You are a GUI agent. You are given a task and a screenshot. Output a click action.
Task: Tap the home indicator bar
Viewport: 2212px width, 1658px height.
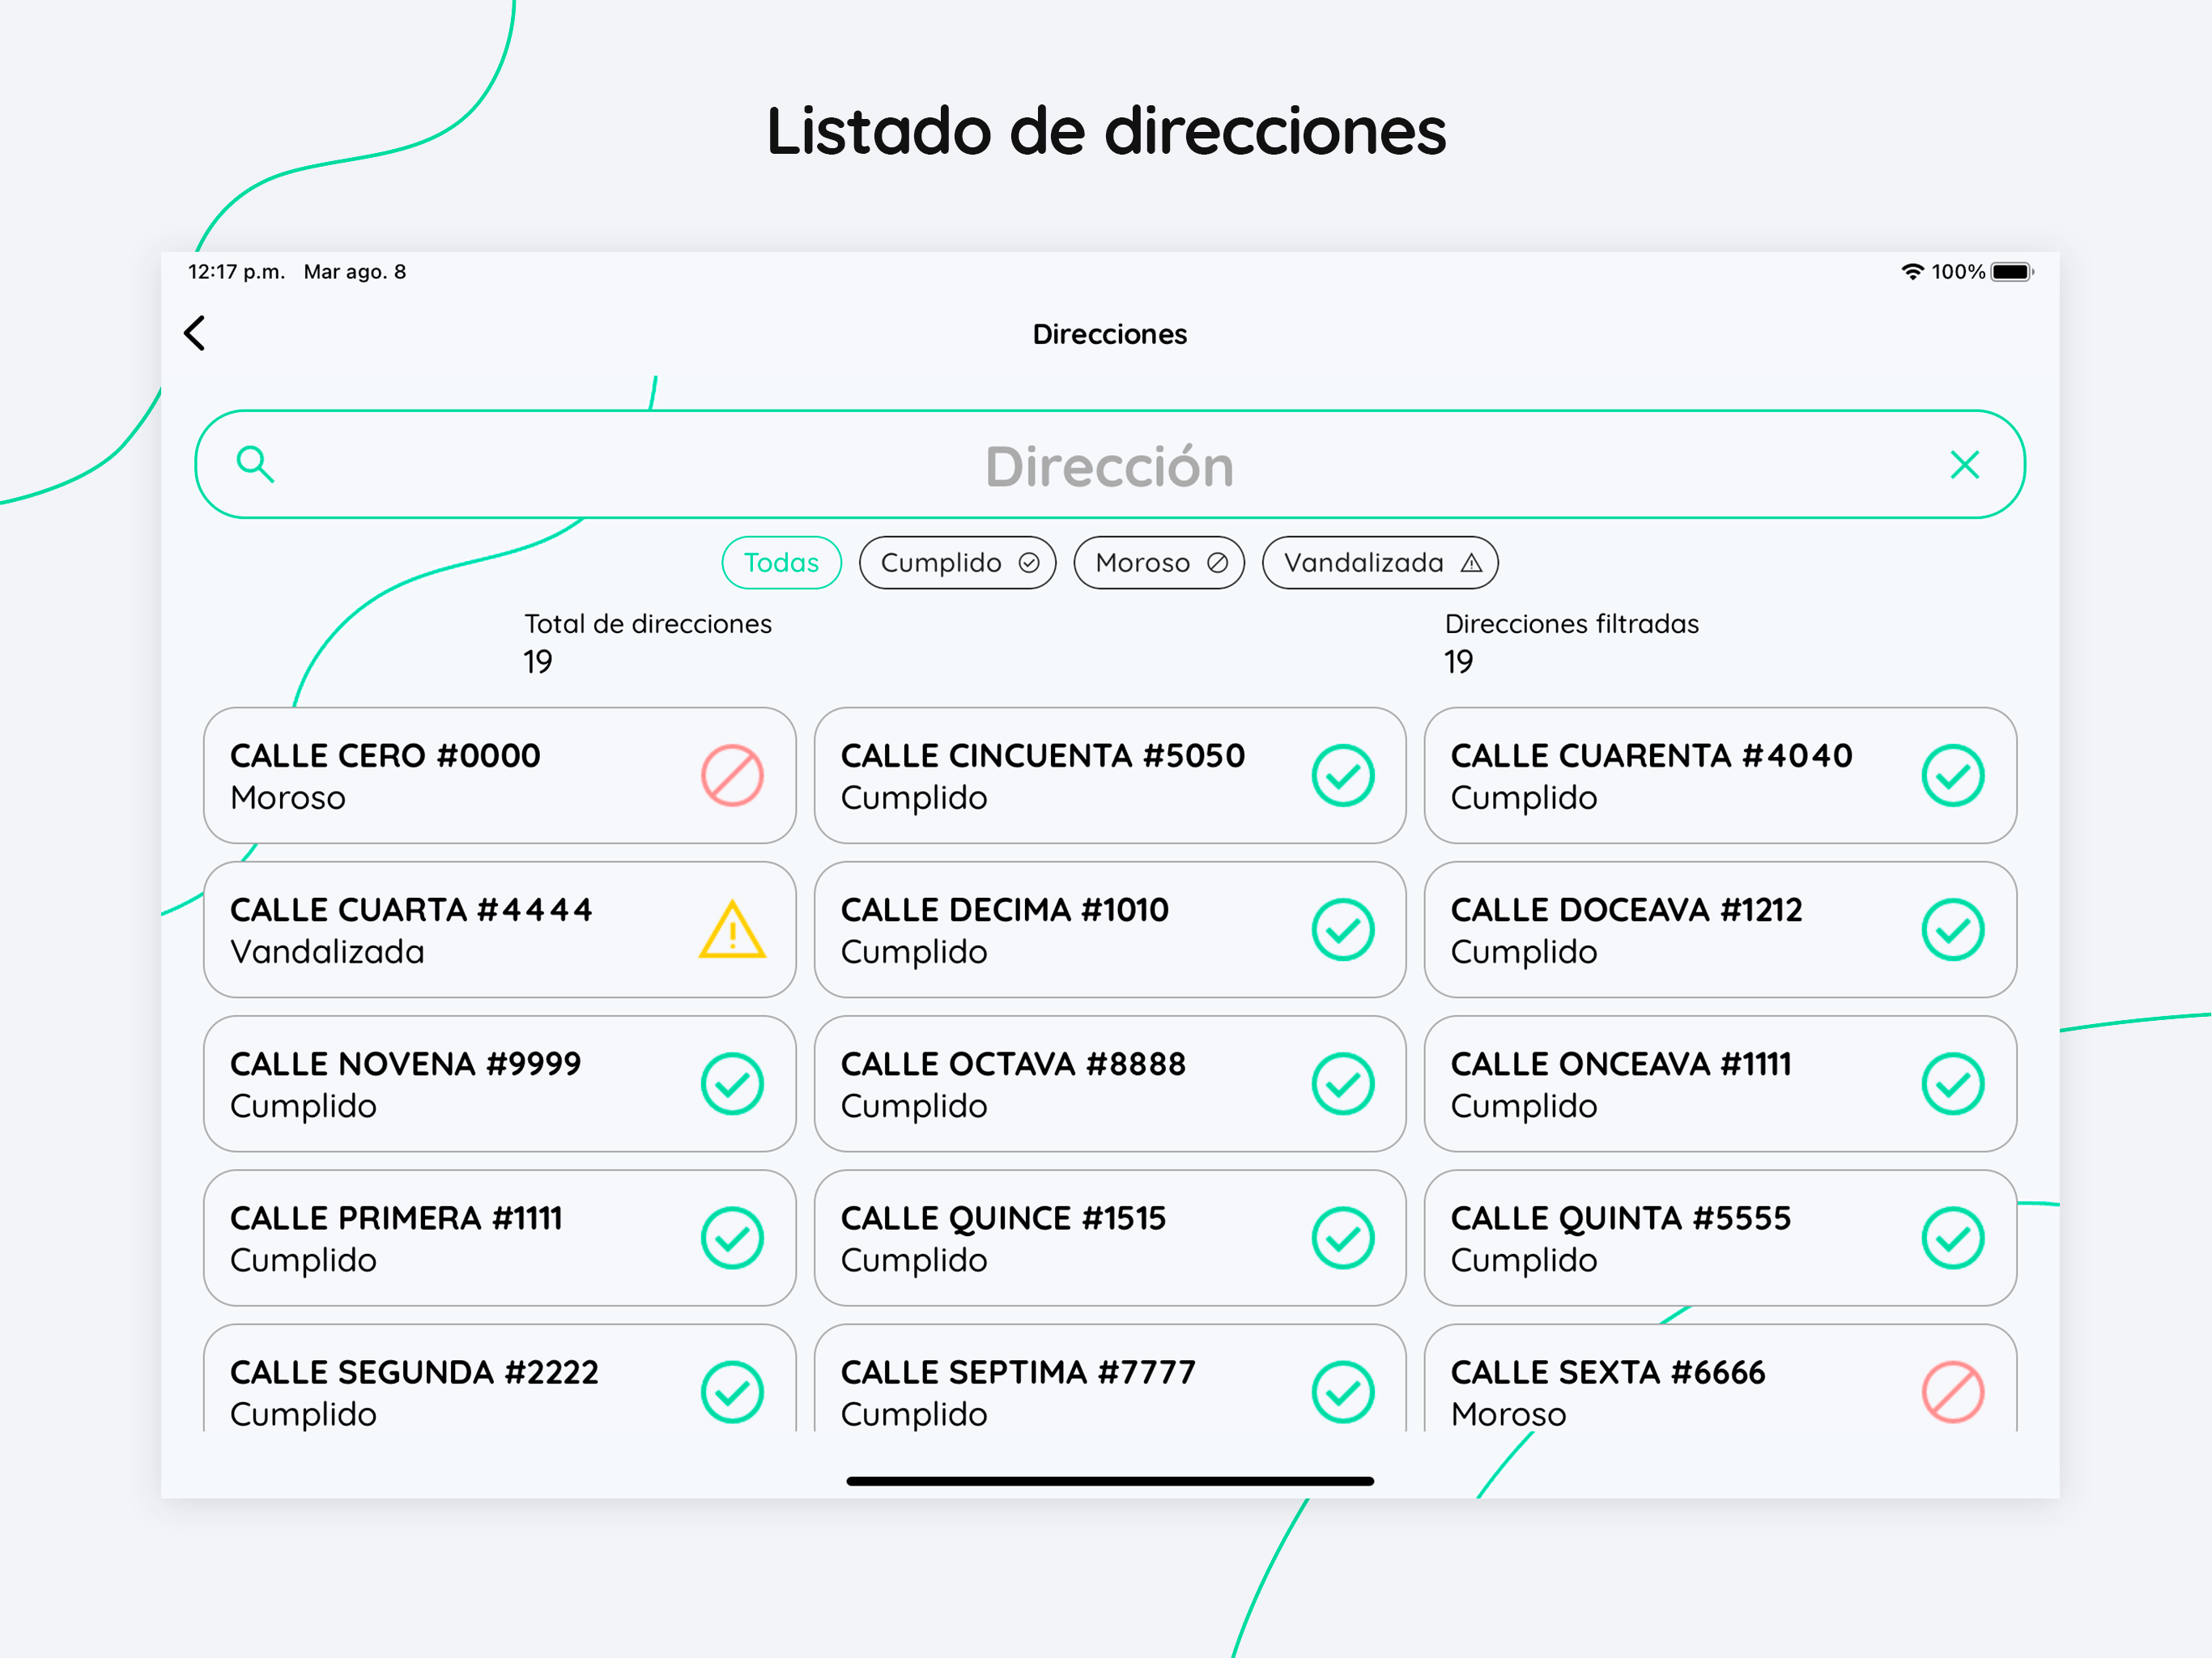(x=1109, y=1481)
